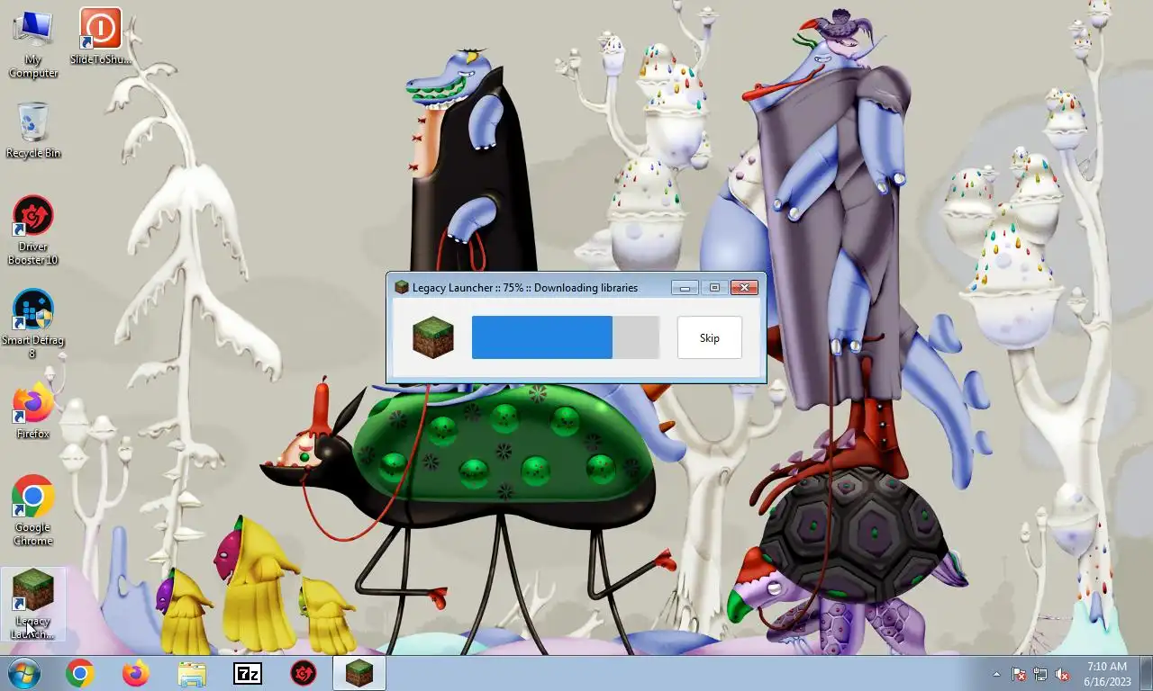Maximize the Legacy Launcher window
The image size is (1153, 691).
click(714, 288)
